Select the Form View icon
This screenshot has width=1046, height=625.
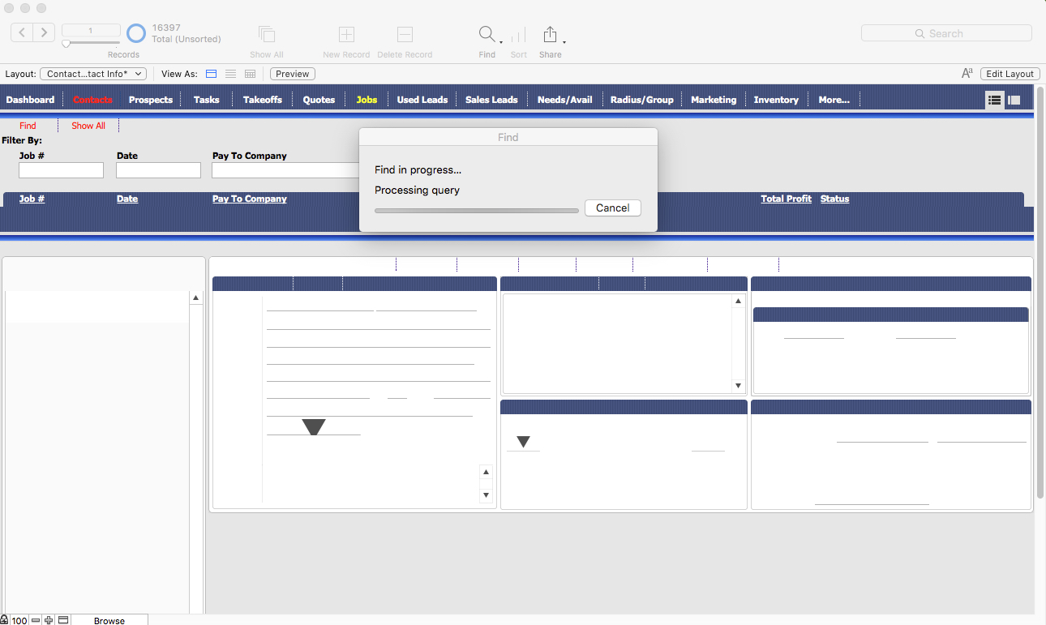pos(211,74)
